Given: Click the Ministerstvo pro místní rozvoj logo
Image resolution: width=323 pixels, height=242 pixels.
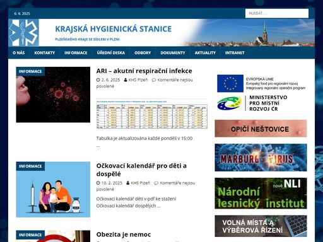Looking at the screenshot, I should tap(252, 103).
